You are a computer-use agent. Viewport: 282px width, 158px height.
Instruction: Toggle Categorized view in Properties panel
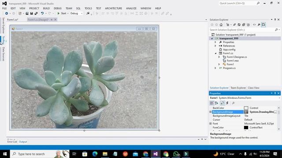coord(212,103)
